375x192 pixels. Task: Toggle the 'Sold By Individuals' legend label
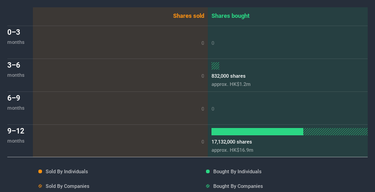tap(67, 171)
